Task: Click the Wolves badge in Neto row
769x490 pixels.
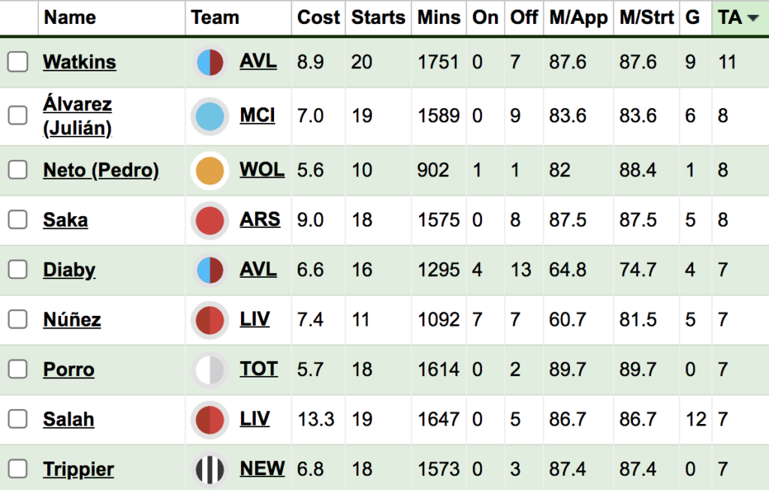Action: click(x=210, y=170)
